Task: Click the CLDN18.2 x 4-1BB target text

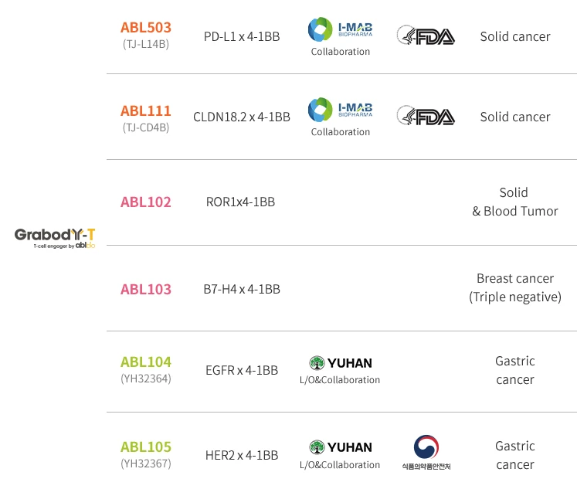Action: click(242, 117)
